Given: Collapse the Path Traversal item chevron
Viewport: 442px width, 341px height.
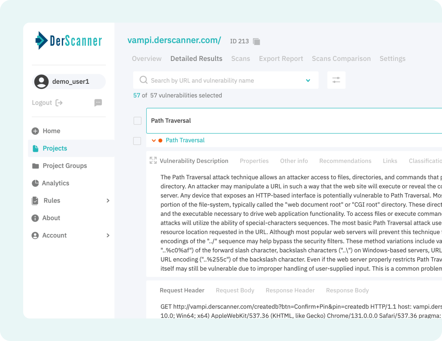Looking at the screenshot, I should coord(154,140).
